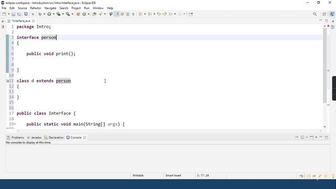Click the Writable status bar entry
336x189 pixels.
pyautogui.click(x=138, y=175)
